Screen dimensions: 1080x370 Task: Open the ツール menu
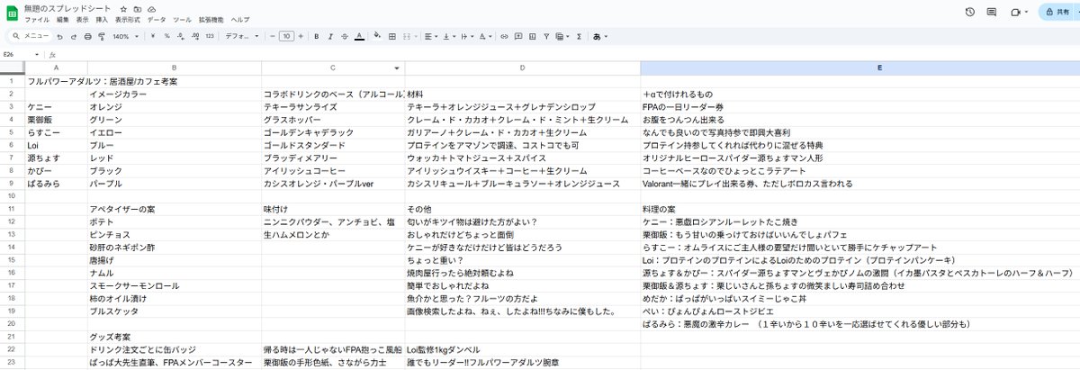pyautogui.click(x=182, y=19)
